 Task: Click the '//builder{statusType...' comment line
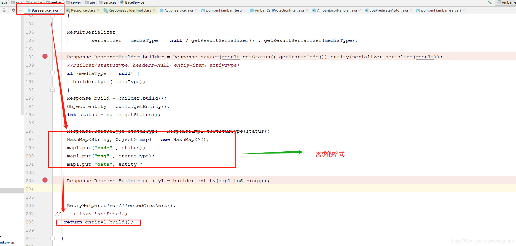[153, 65]
